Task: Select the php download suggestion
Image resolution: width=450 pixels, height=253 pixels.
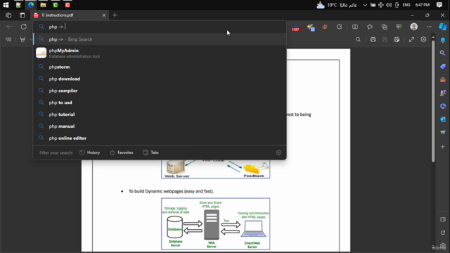Action: tap(160, 79)
